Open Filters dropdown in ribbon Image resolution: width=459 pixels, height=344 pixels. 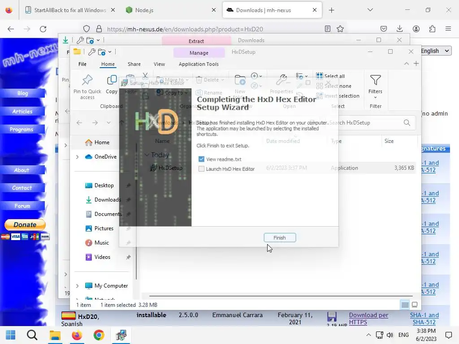375,86
